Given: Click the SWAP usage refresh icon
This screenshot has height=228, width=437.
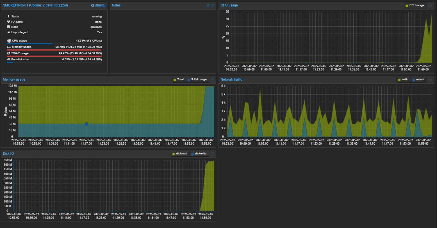Looking at the screenshot, I should 9,53.
